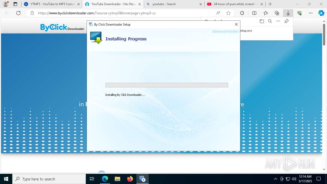Close the youtube Search tab
This screenshot has height=184, width=327.
(x=201, y=4)
